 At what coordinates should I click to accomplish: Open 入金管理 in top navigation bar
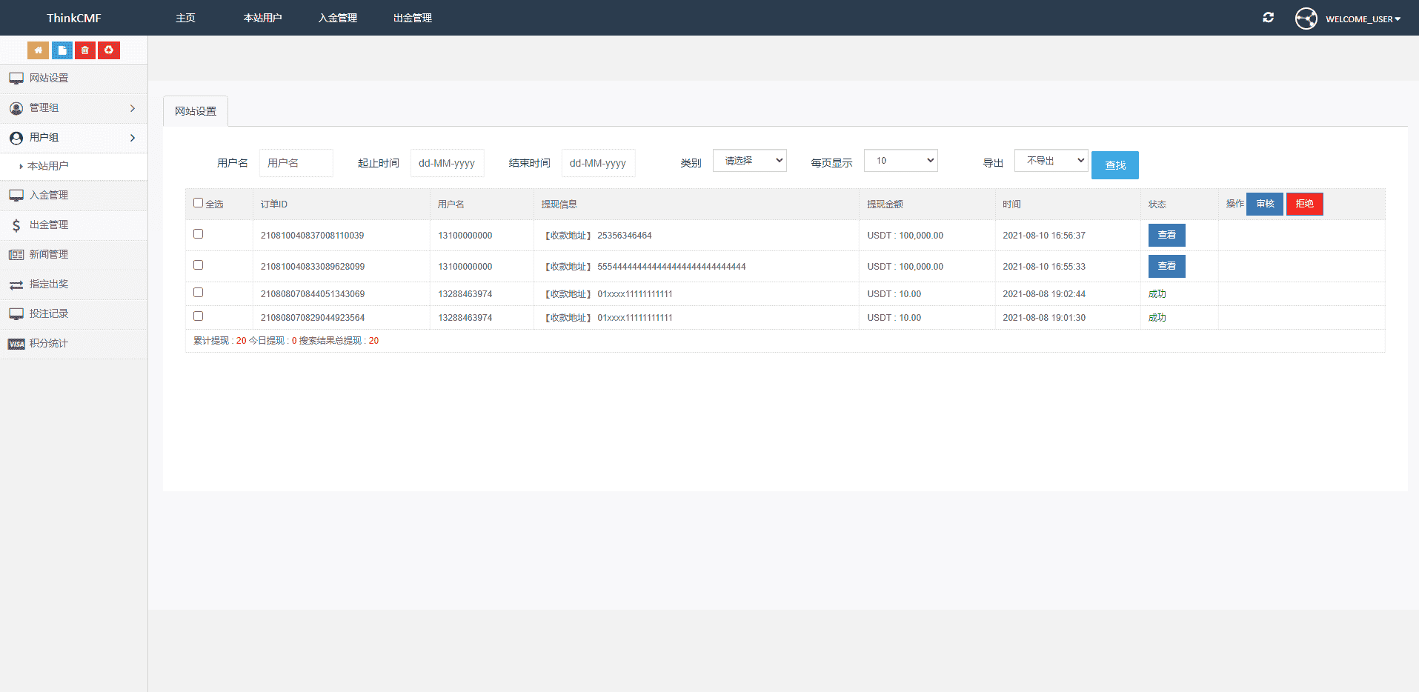click(x=338, y=18)
